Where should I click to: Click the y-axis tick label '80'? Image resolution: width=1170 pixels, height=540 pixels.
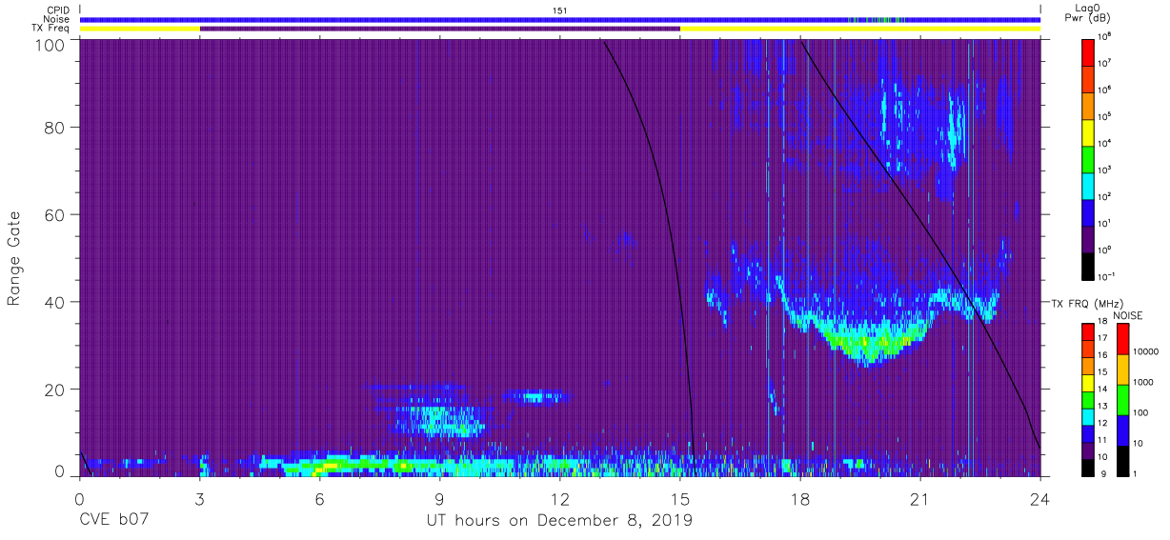(x=54, y=127)
